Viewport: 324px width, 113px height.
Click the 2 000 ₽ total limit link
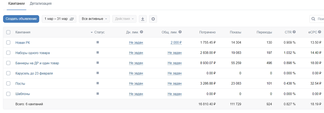[x=176, y=42]
